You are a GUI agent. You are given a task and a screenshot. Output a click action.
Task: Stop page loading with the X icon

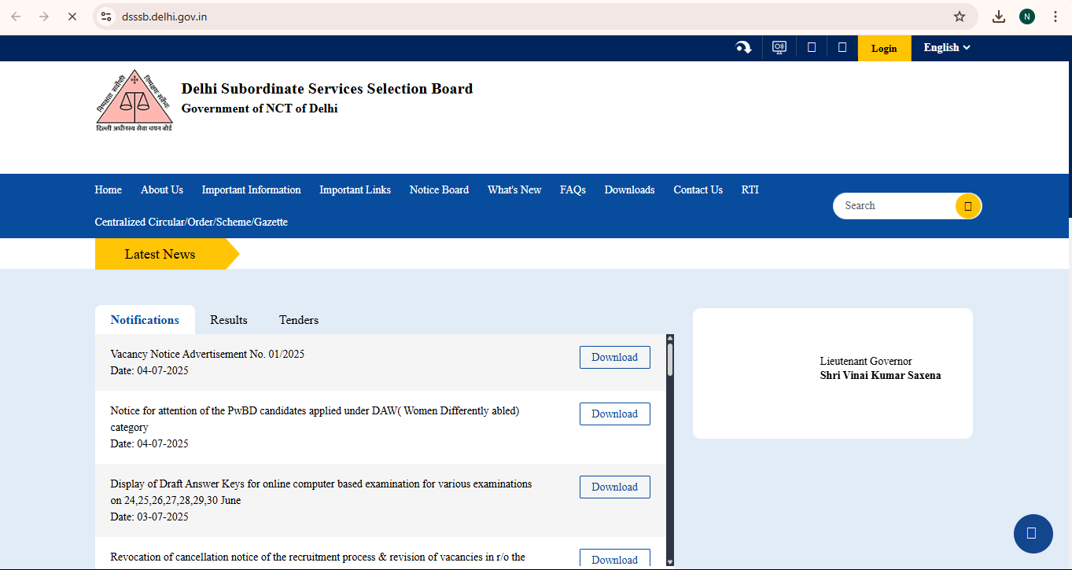(72, 17)
